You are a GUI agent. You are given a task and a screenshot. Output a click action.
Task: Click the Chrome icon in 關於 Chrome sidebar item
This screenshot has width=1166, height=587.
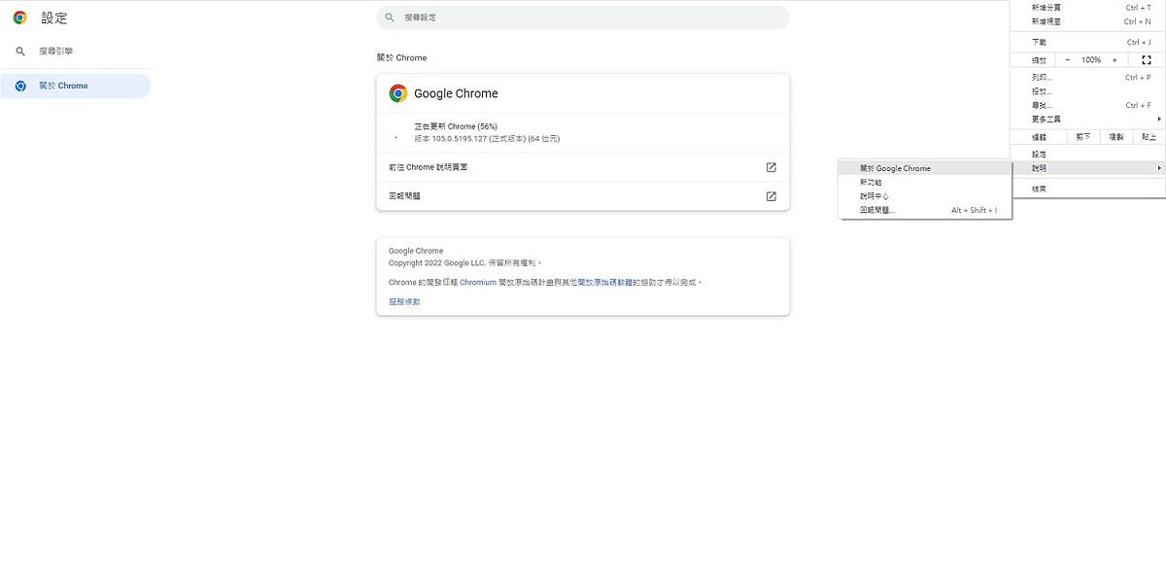click(20, 86)
